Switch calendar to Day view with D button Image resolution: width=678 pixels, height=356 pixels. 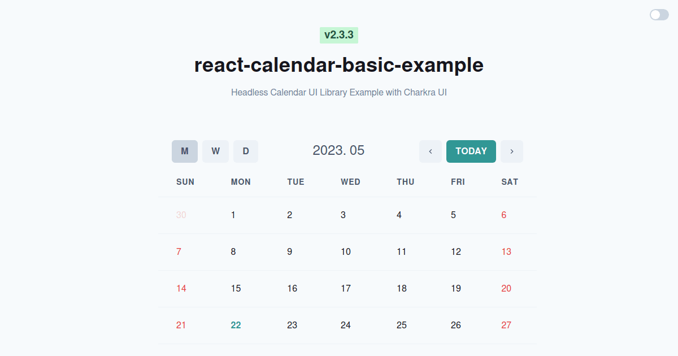(x=246, y=151)
